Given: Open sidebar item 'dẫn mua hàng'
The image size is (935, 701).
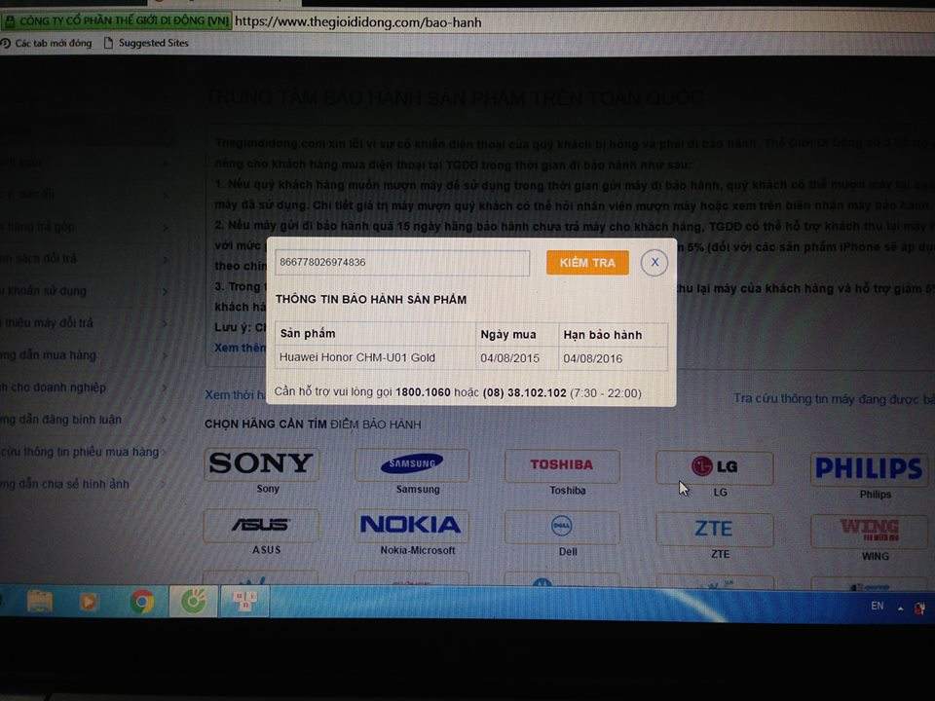Looking at the screenshot, I should [48, 355].
